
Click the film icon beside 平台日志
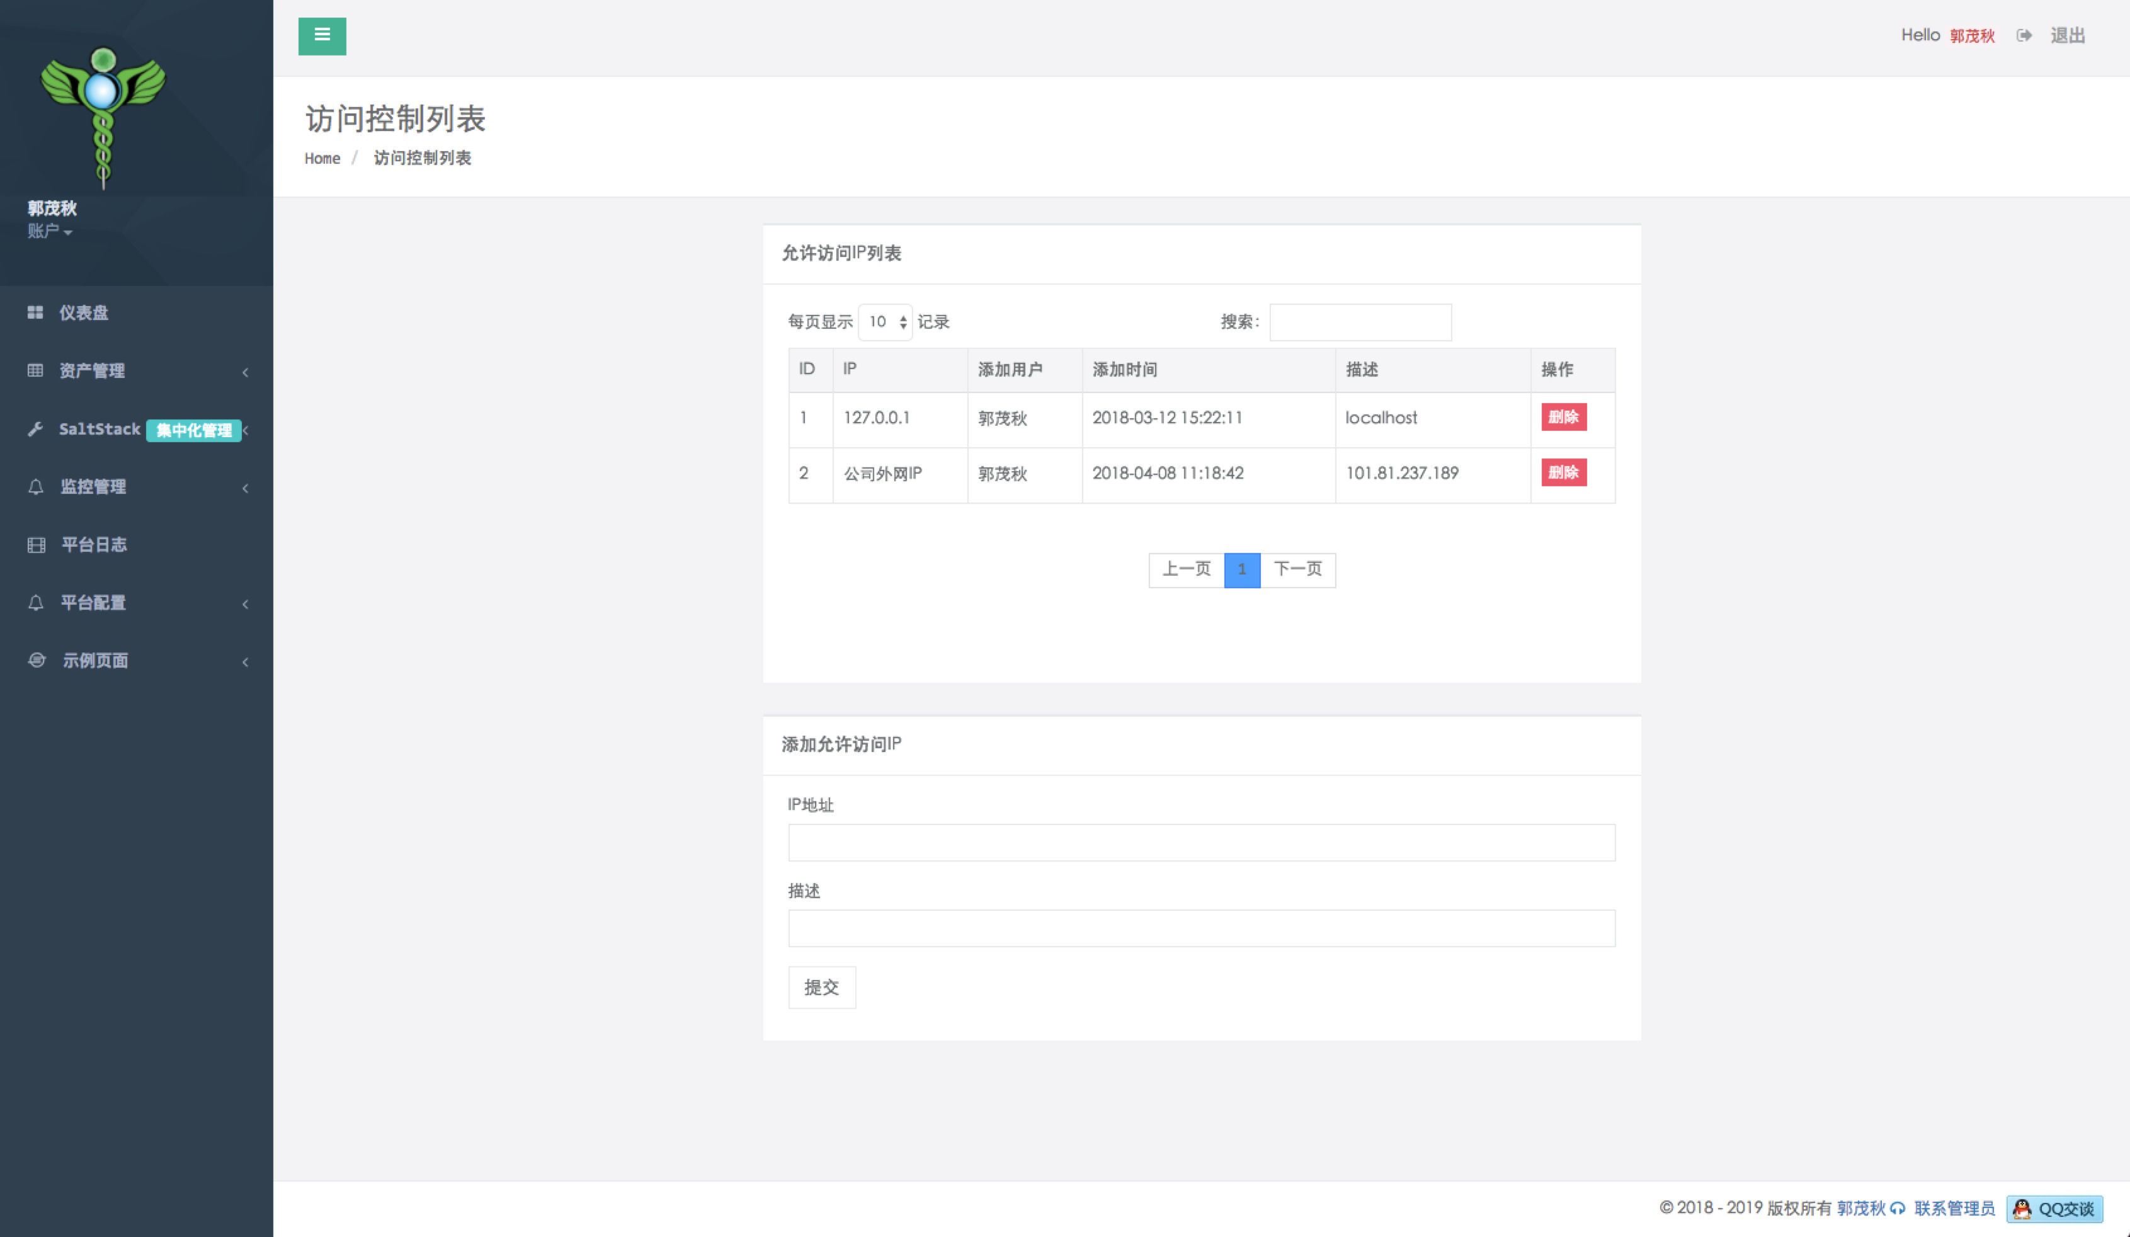pos(35,545)
